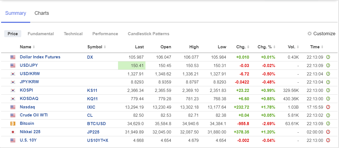Select the Candlestick Patterns tab
Screen dimensions: 339x148
tap(149, 34)
